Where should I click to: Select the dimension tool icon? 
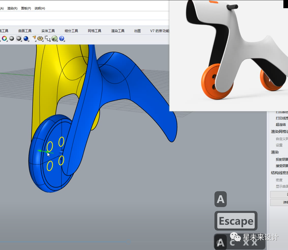coord(47,39)
